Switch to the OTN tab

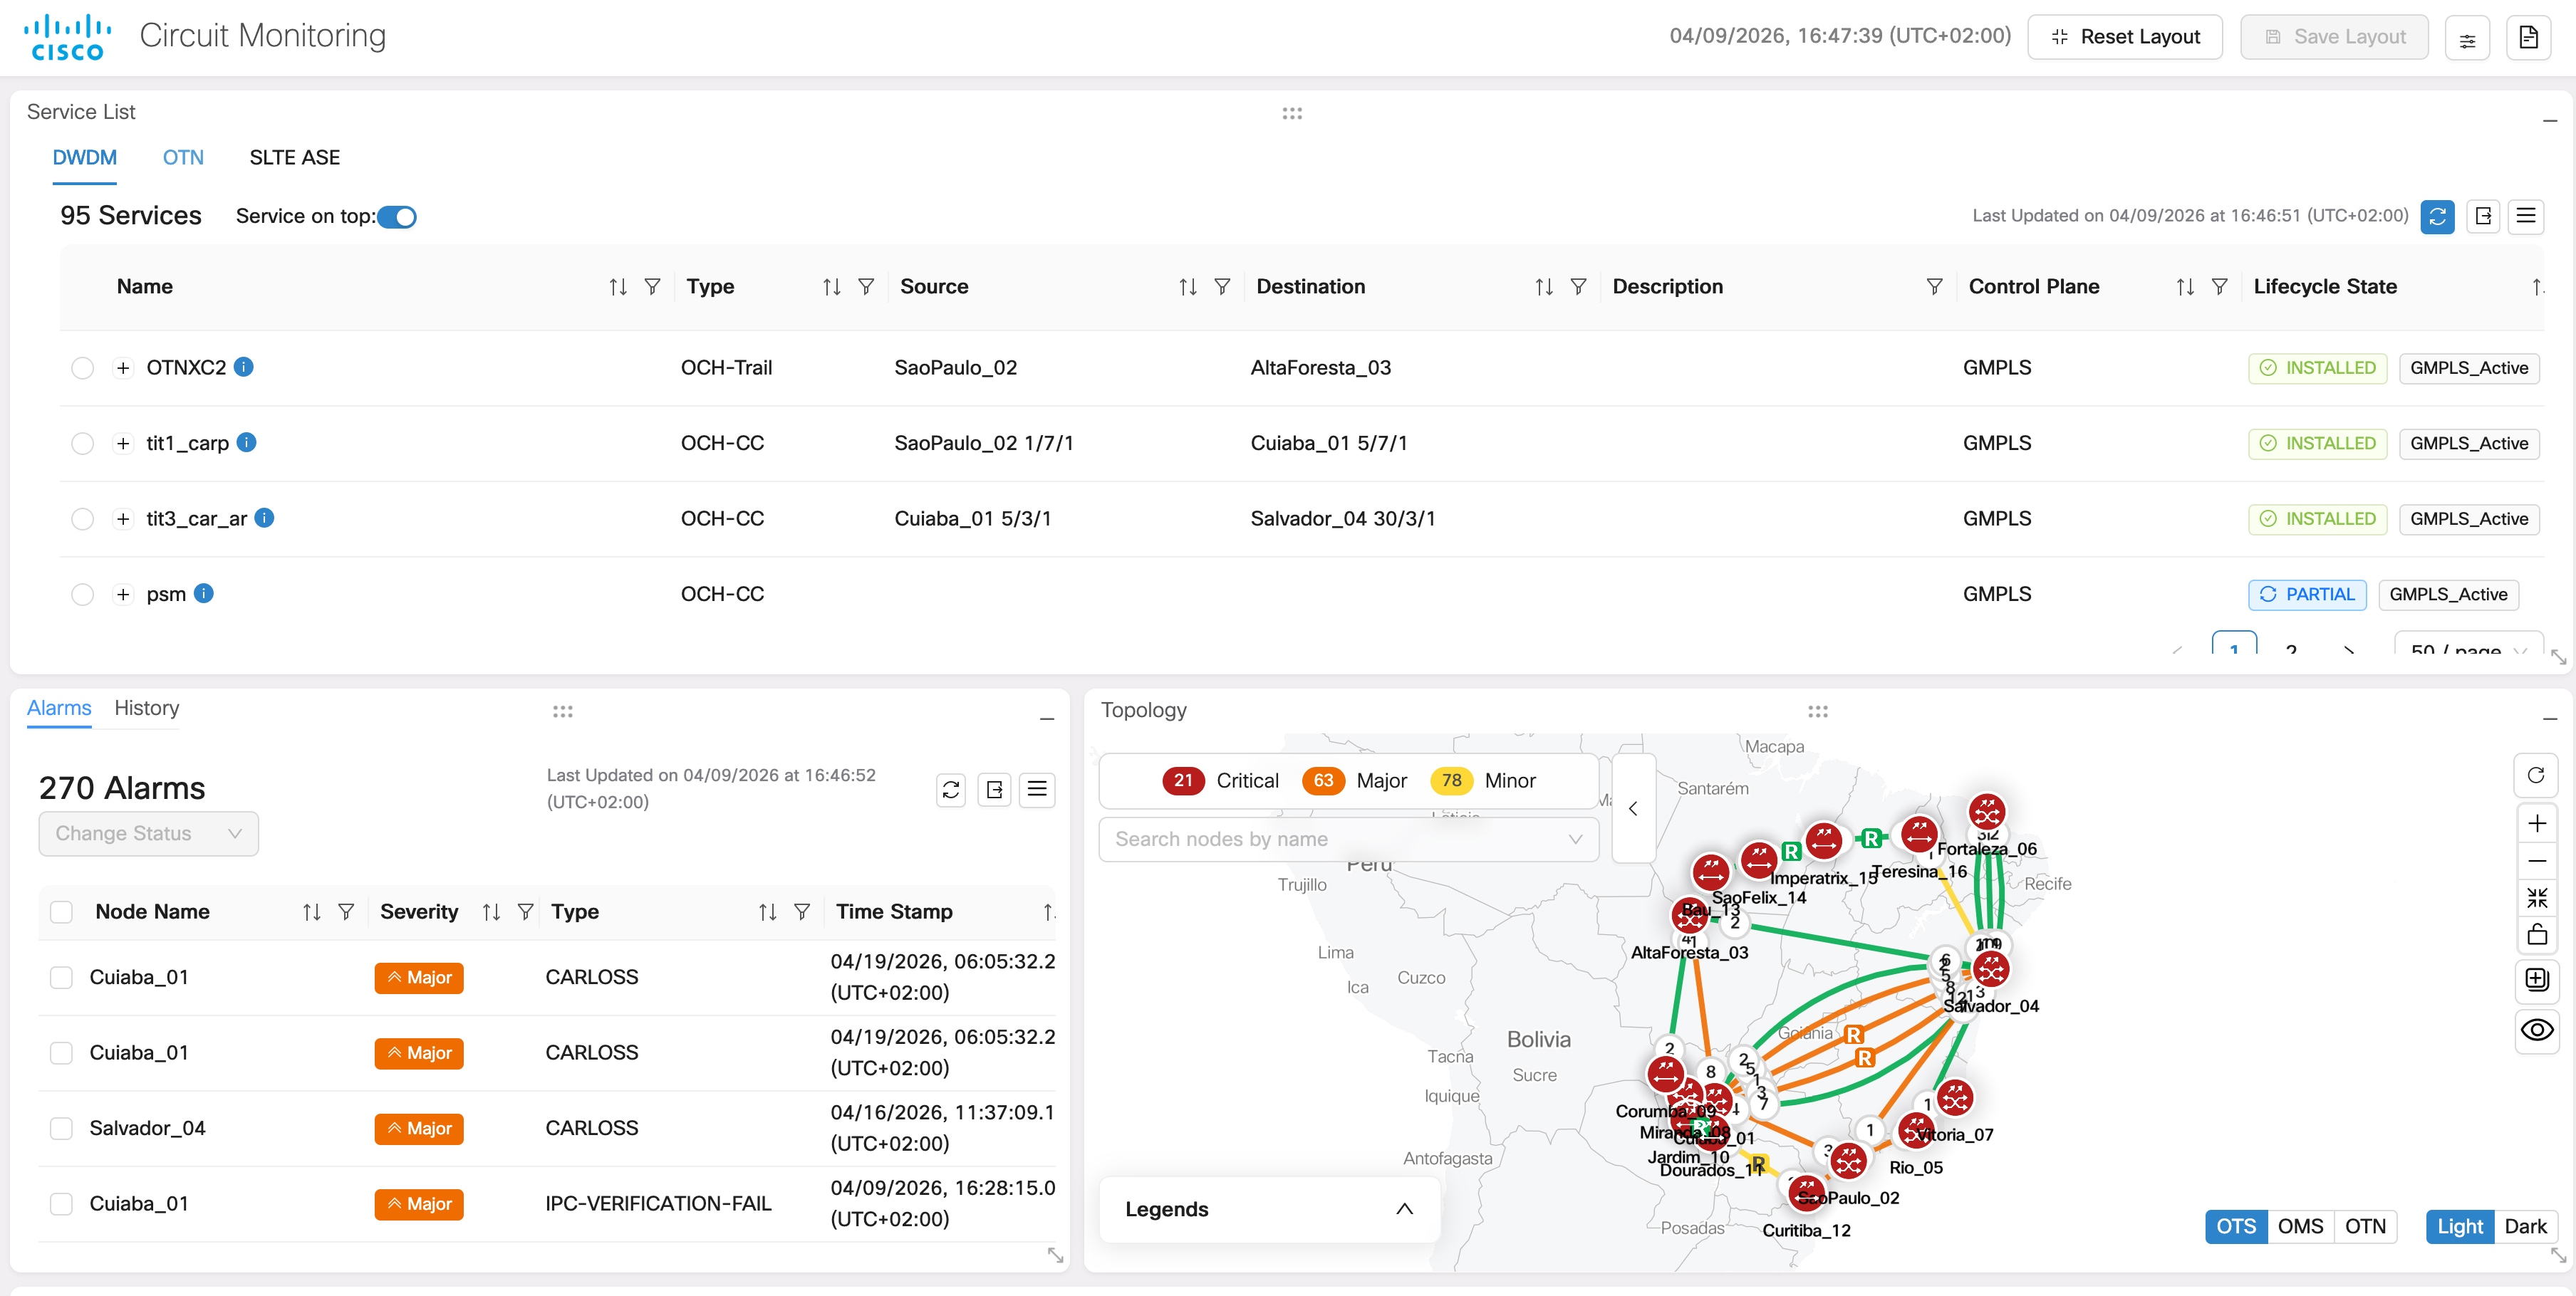tap(183, 157)
